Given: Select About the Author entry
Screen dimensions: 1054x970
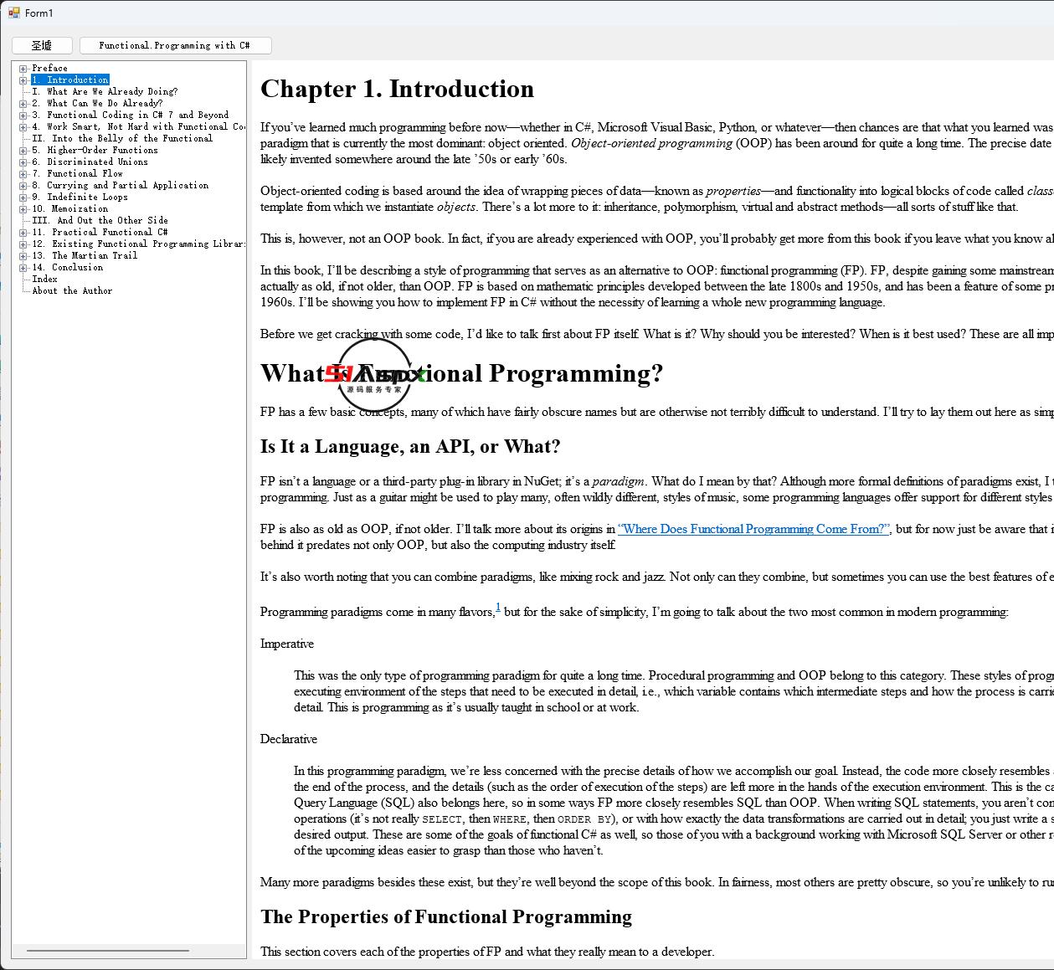Looking at the screenshot, I should coord(72,291).
